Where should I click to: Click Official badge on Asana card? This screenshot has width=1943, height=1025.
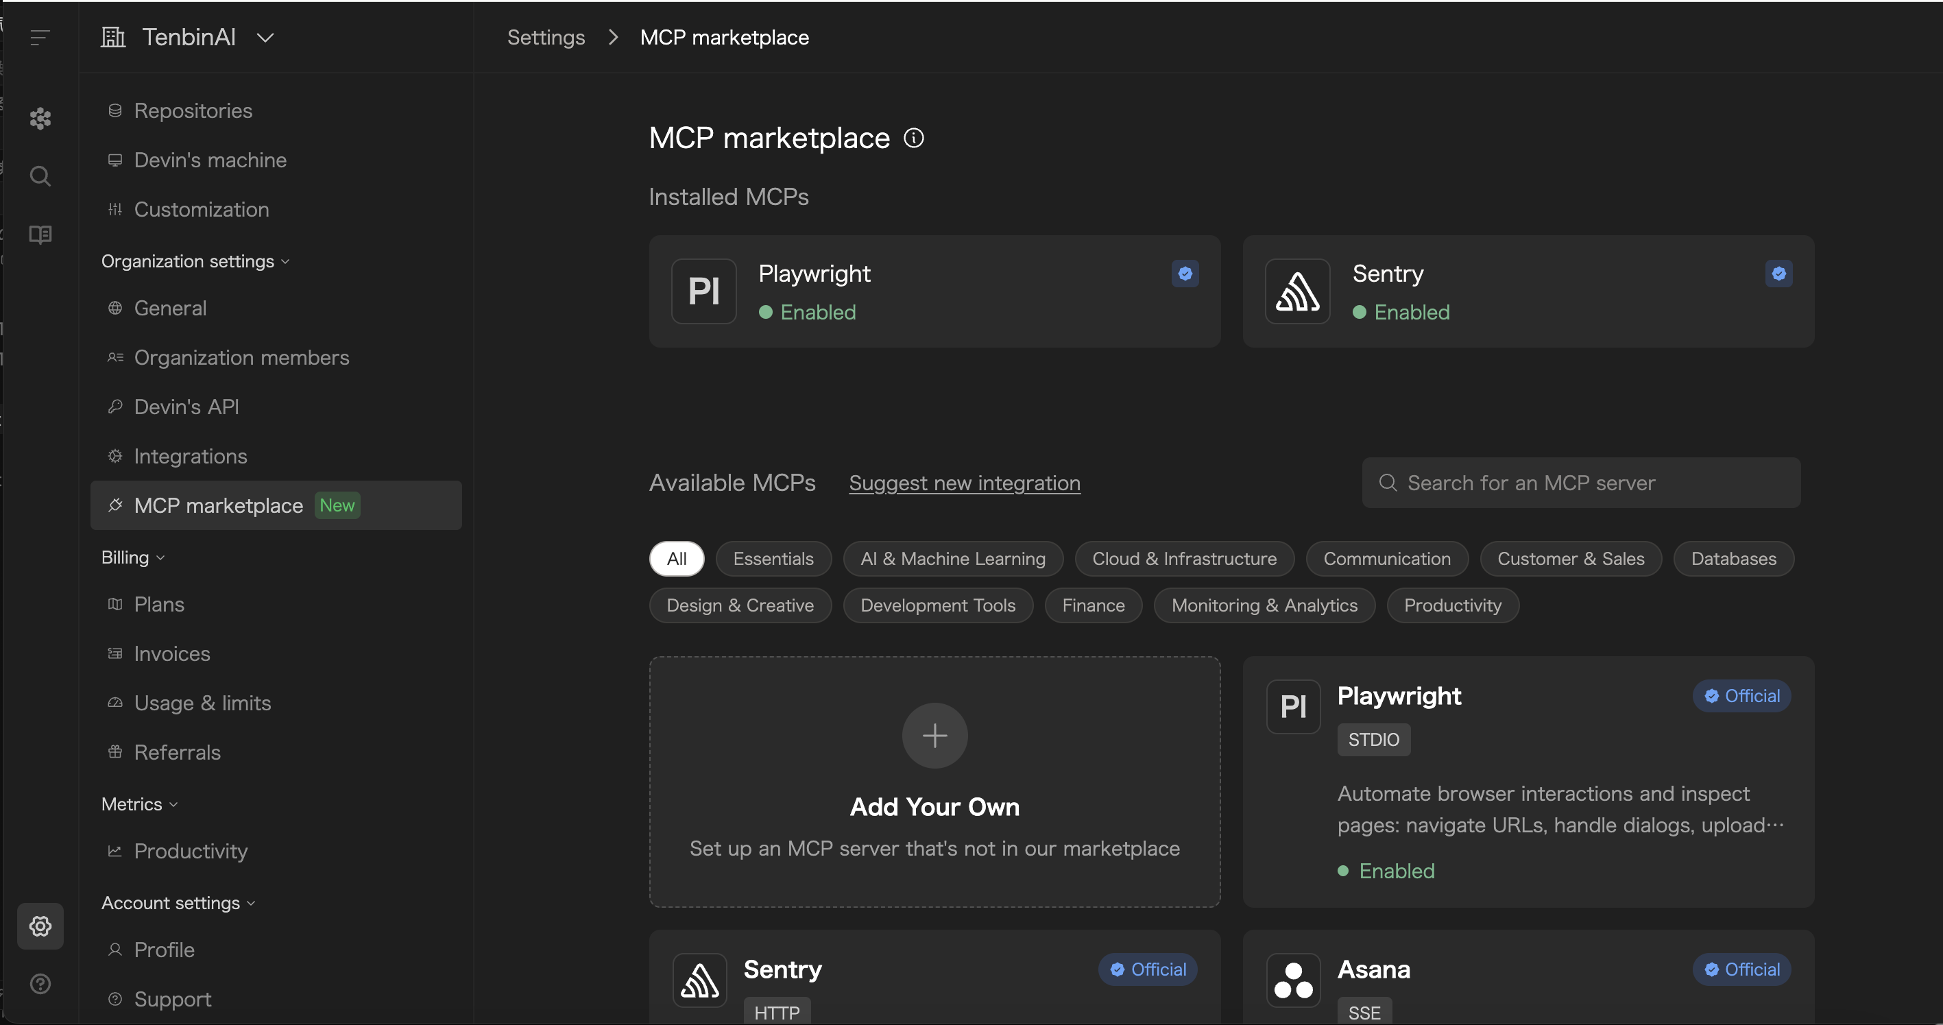pos(1741,969)
